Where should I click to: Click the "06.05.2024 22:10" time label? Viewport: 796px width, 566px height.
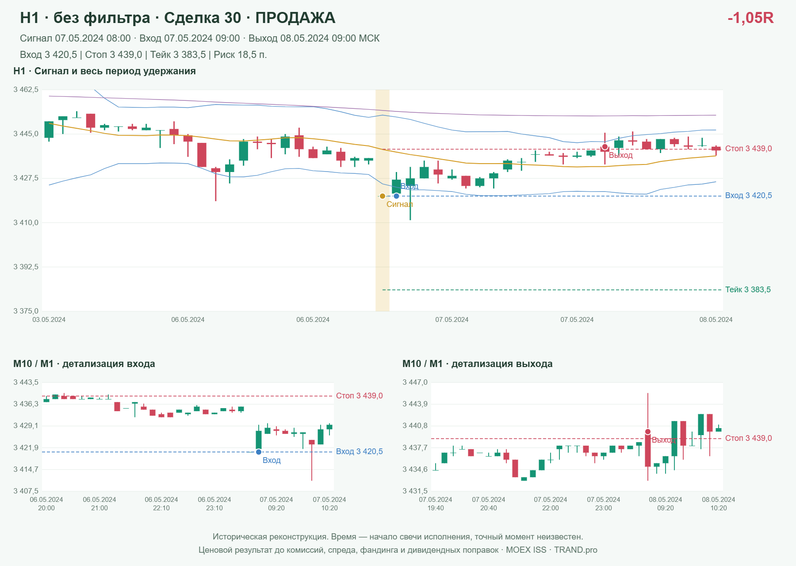(161, 504)
